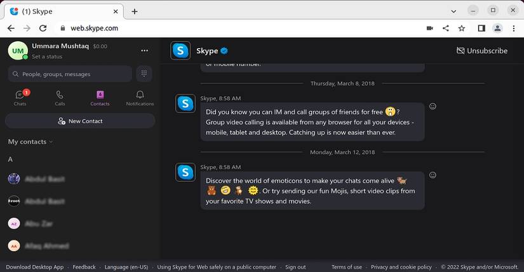Click the $0.00 Skype credit balance

click(100, 46)
